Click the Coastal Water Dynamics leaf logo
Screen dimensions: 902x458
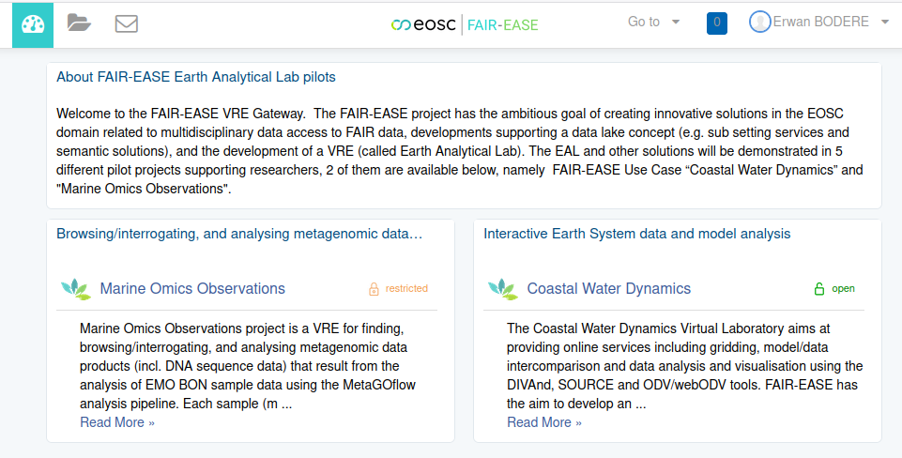click(502, 289)
